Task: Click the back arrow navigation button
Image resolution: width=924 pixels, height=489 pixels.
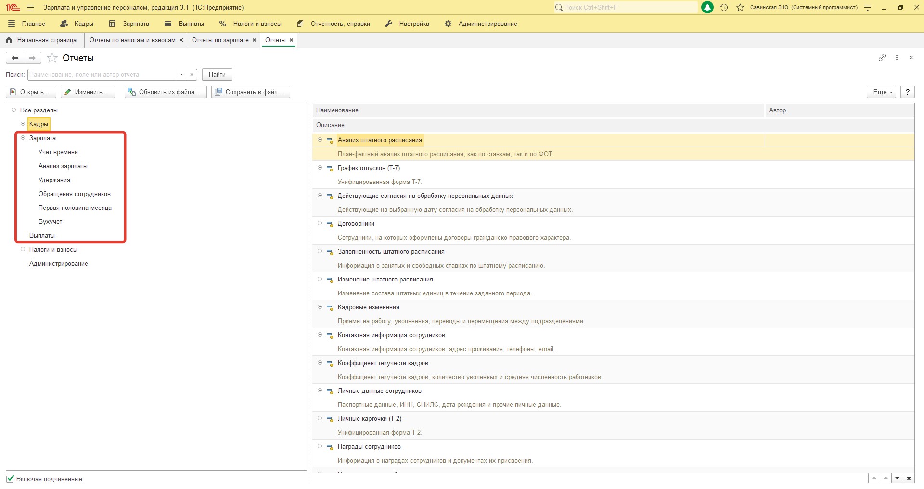Action: 15,58
